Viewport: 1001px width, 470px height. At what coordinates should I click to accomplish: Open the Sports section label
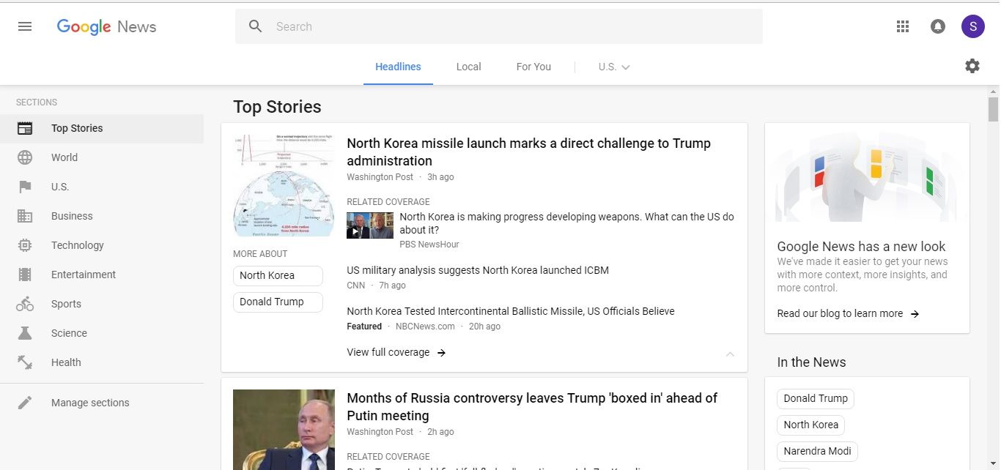[x=66, y=304]
